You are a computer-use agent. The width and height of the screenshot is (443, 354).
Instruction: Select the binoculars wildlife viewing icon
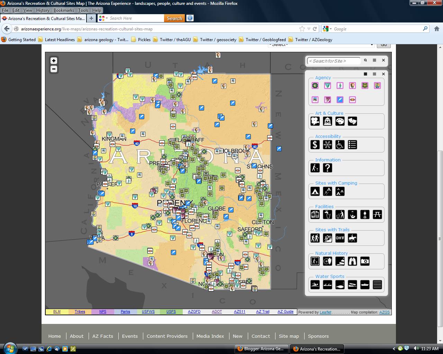[352, 261]
